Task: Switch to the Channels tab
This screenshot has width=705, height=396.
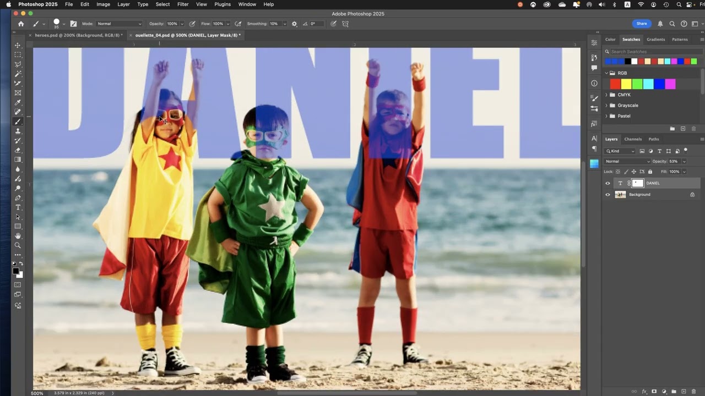Action: tap(633, 139)
